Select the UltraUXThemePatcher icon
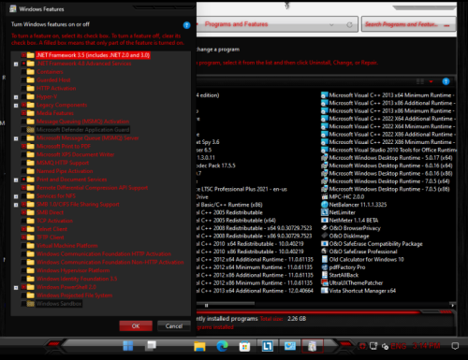Image resolution: width=468 pixels, height=360 pixels. pyautogui.click(x=325, y=282)
